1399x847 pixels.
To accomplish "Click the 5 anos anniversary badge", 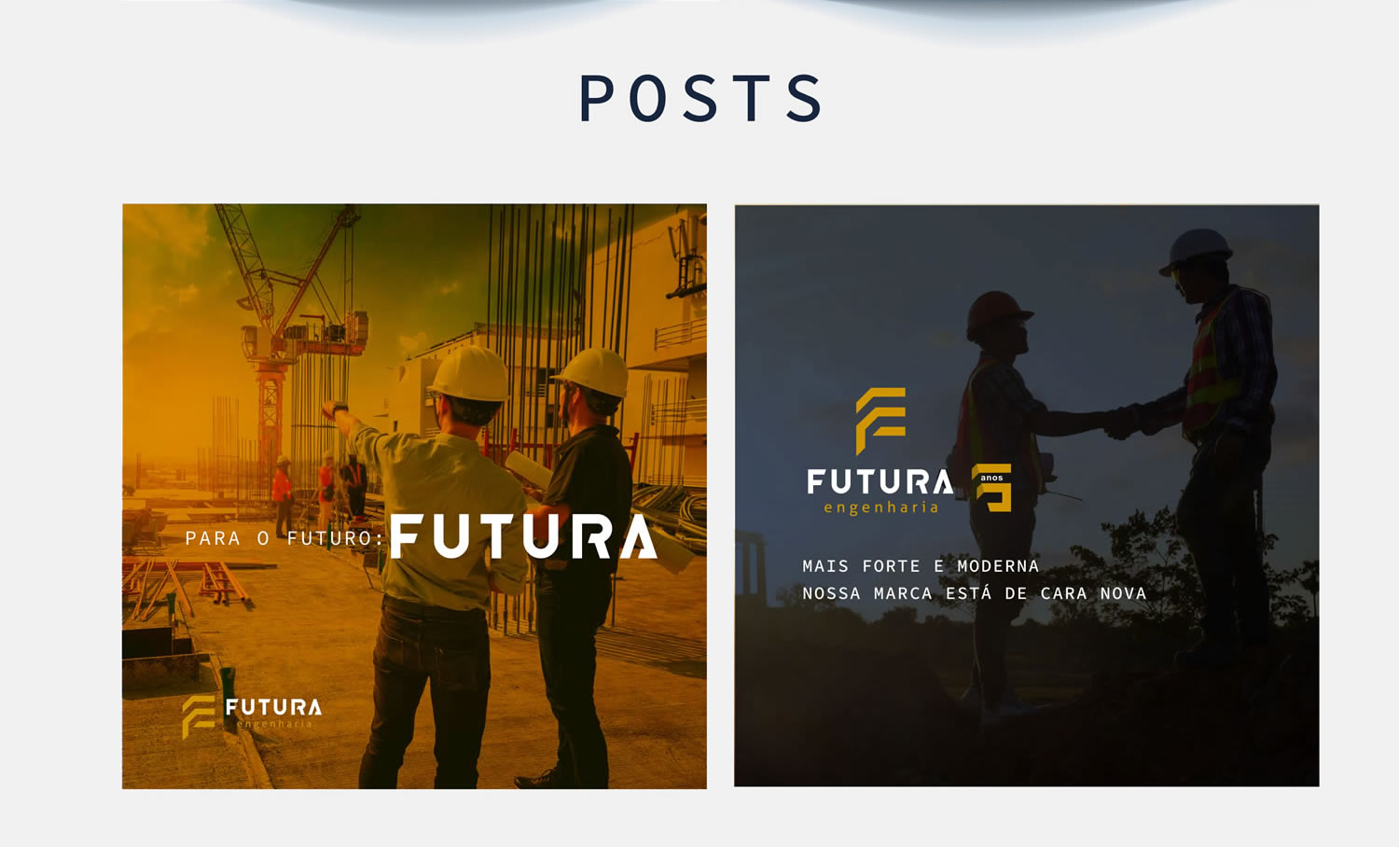I will 991,487.
